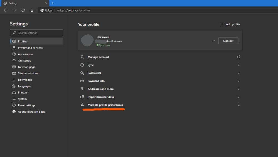Open Passwords settings row
Viewport: 278px width, 157px height.
click(160, 73)
